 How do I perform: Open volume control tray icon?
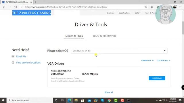(166, 100)
